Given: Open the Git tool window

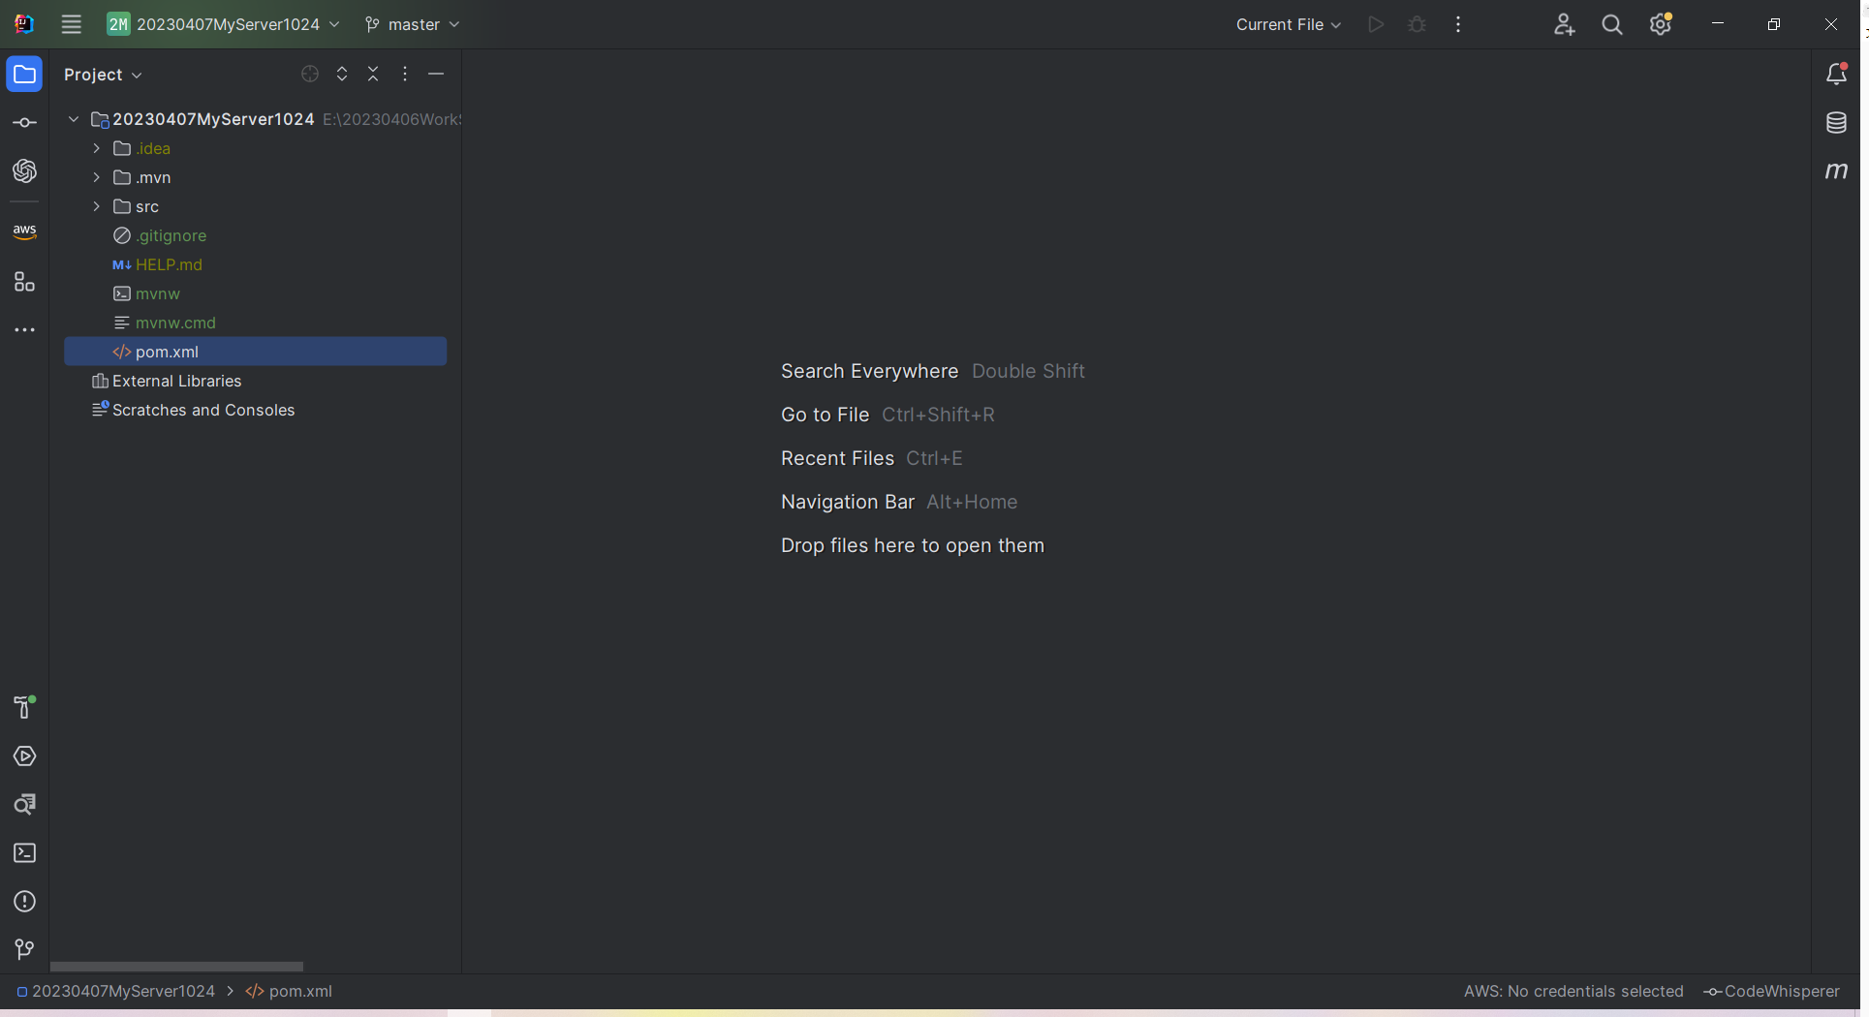Looking at the screenshot, I should [x=24, y=950].
